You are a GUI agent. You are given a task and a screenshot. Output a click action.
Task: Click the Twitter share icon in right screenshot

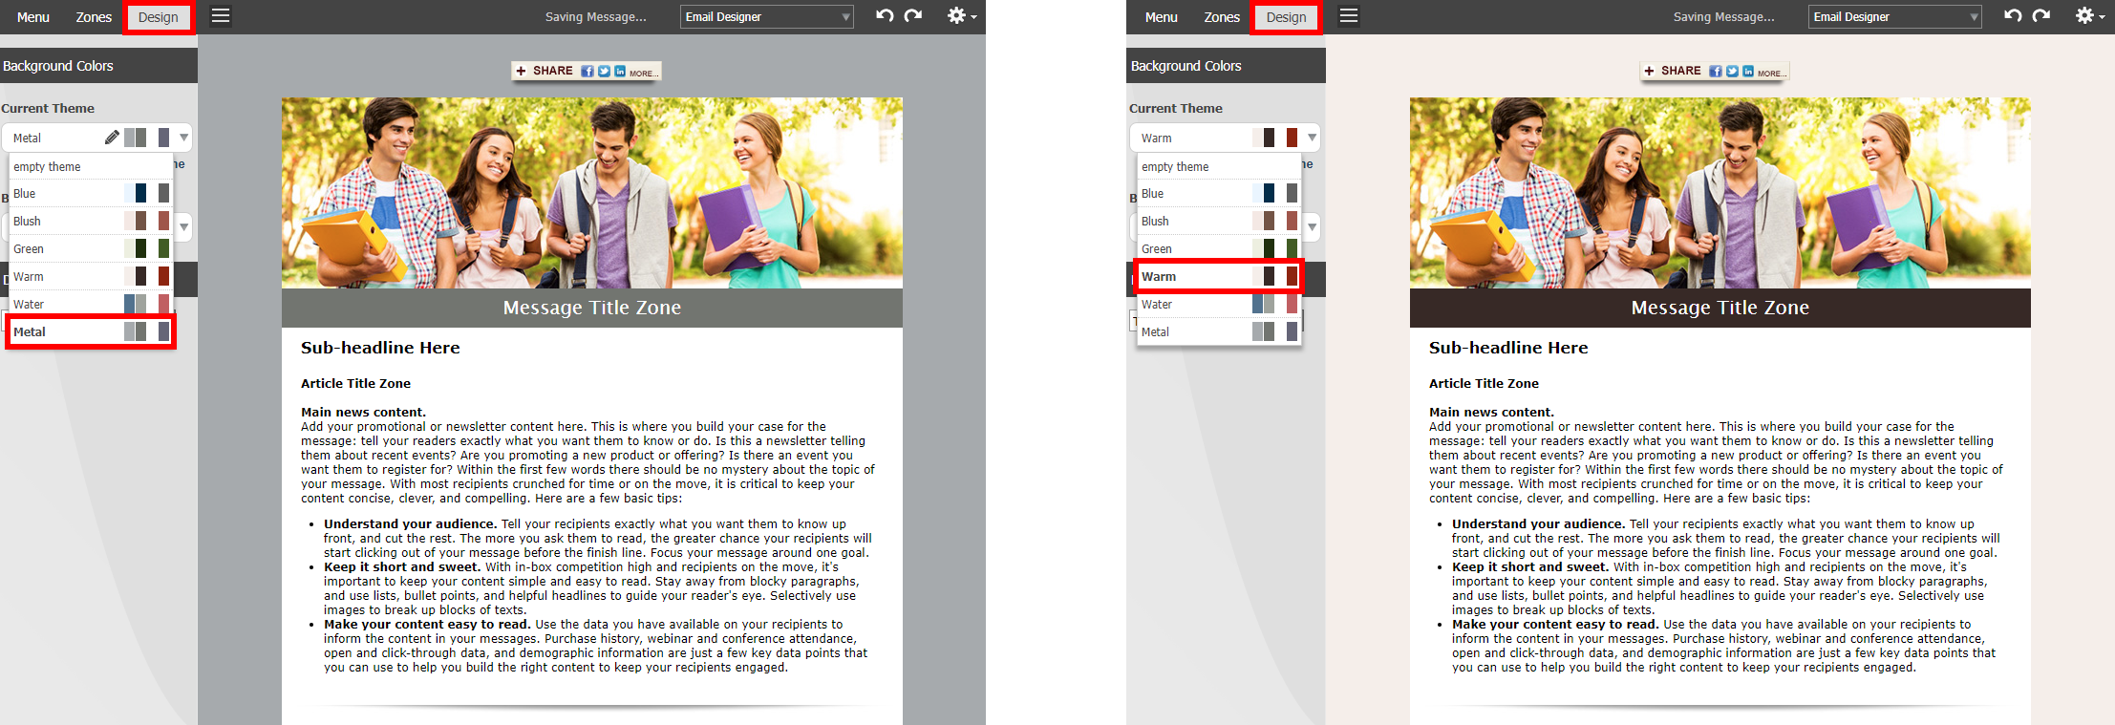tap(1732, 72)
